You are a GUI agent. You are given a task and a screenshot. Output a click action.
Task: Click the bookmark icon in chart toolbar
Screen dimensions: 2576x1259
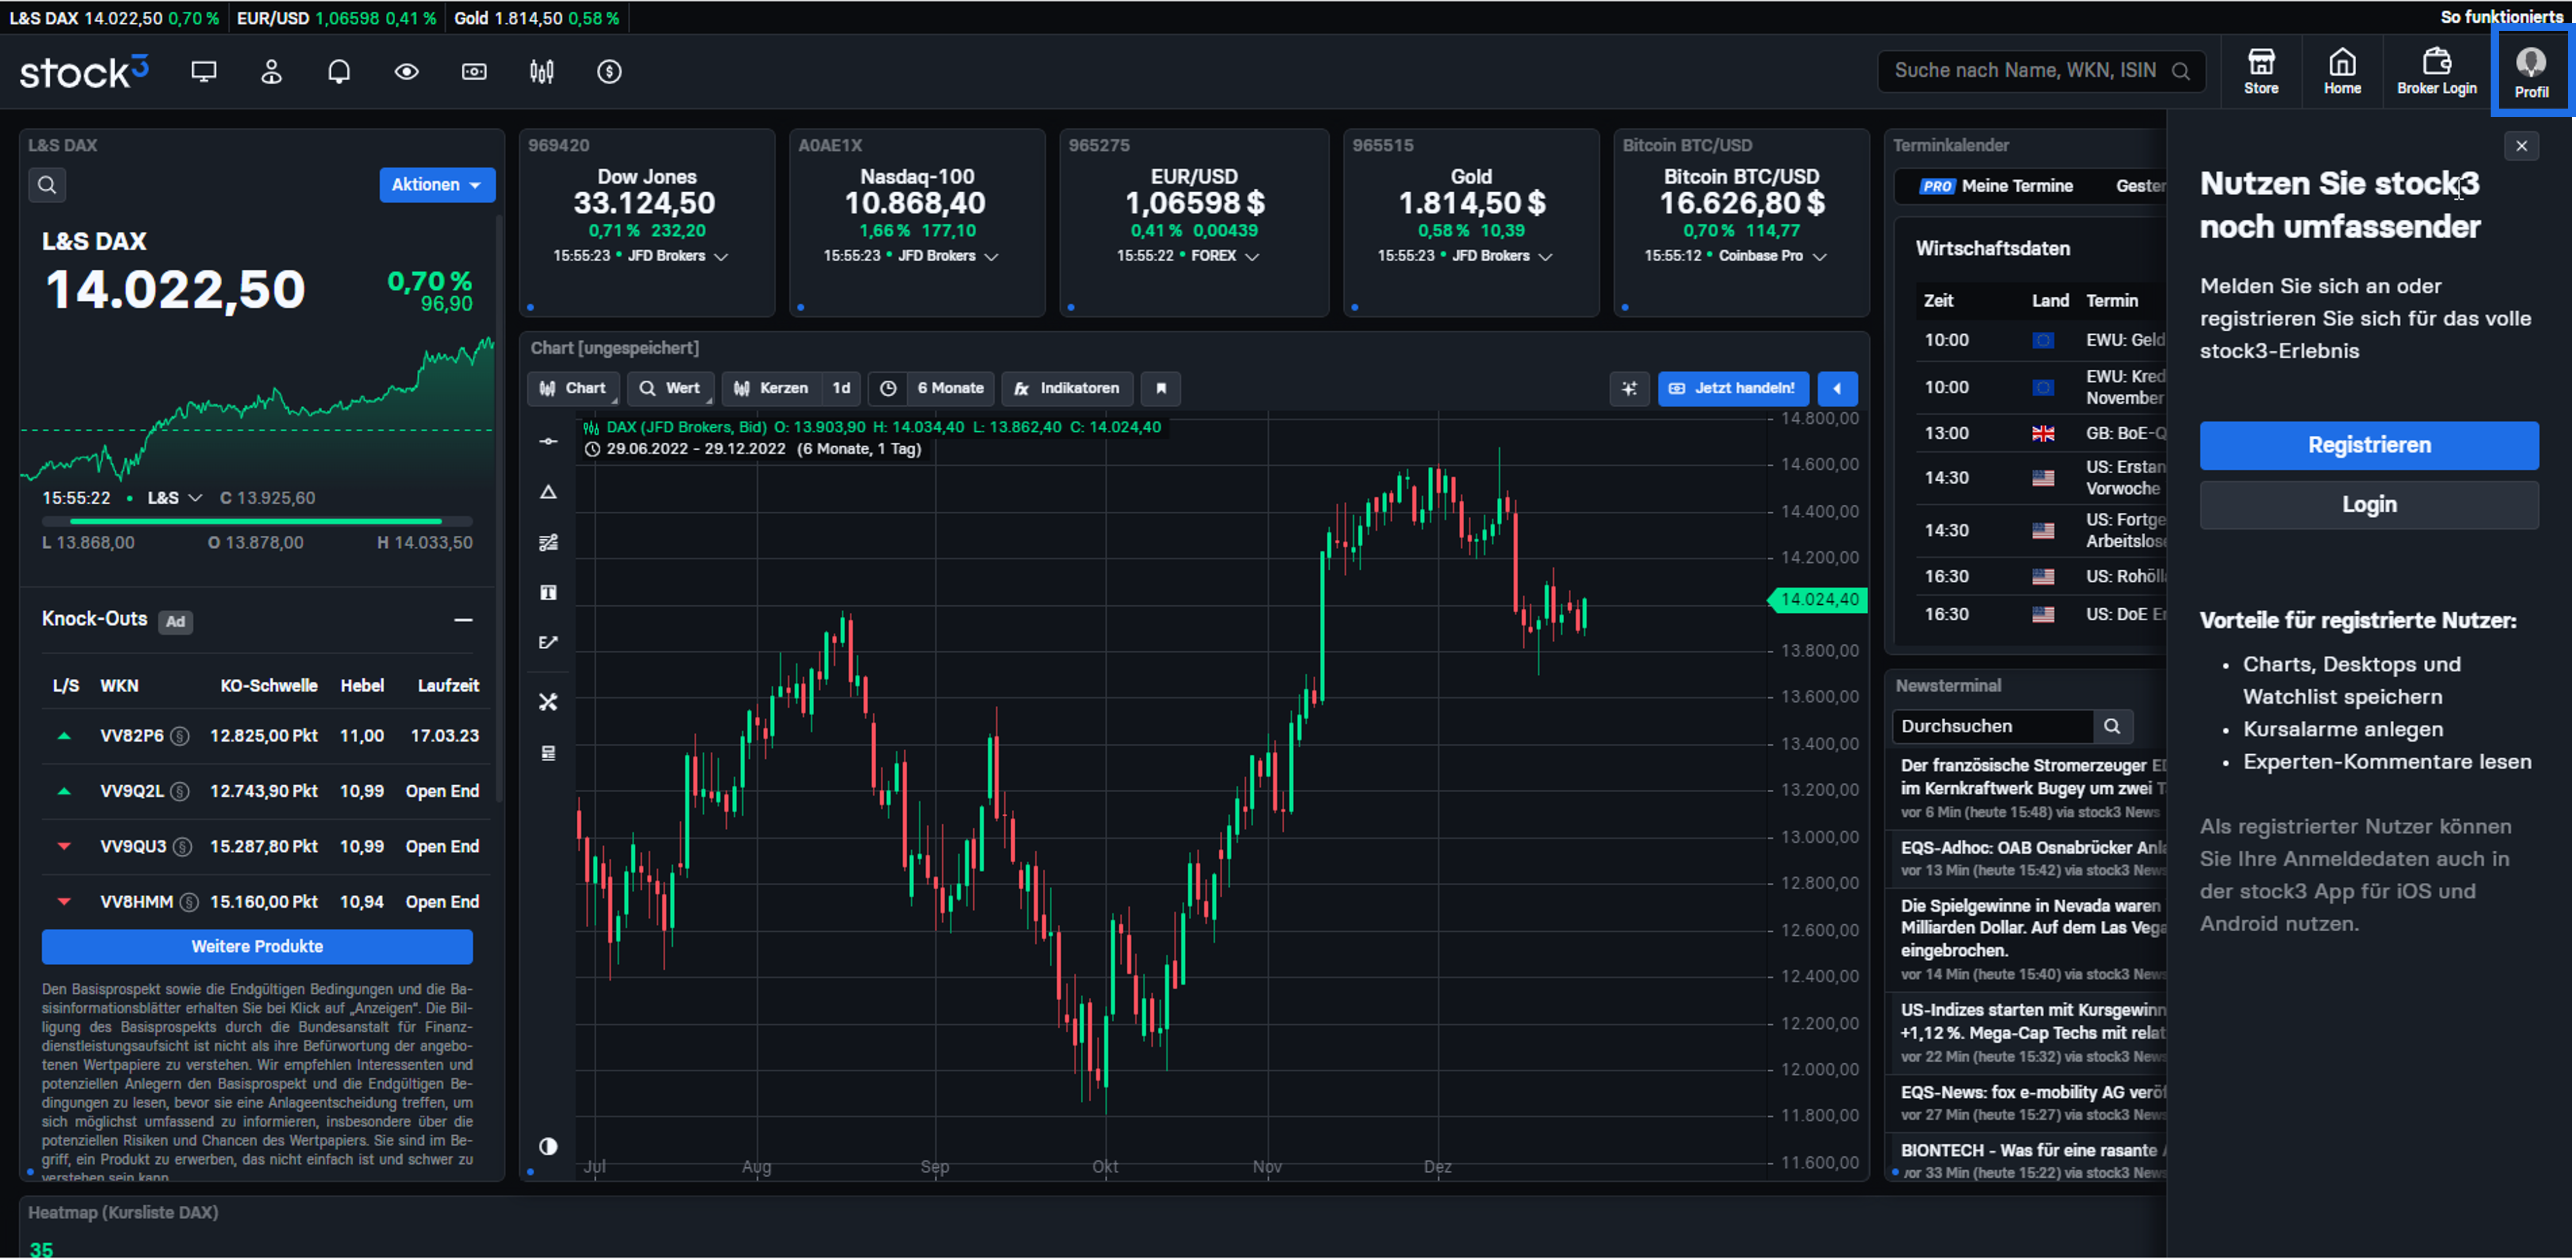coord(1161,389)
